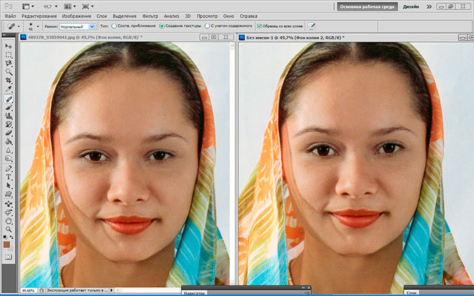Select the Brush tool
Screen dimensions: 474x296
(x=8, y=107)
